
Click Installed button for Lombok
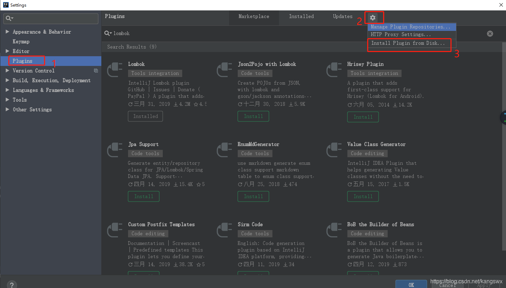click(145, 116)
